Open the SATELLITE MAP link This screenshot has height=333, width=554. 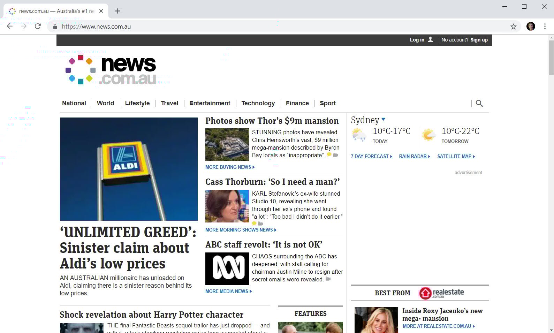point(456,156)
